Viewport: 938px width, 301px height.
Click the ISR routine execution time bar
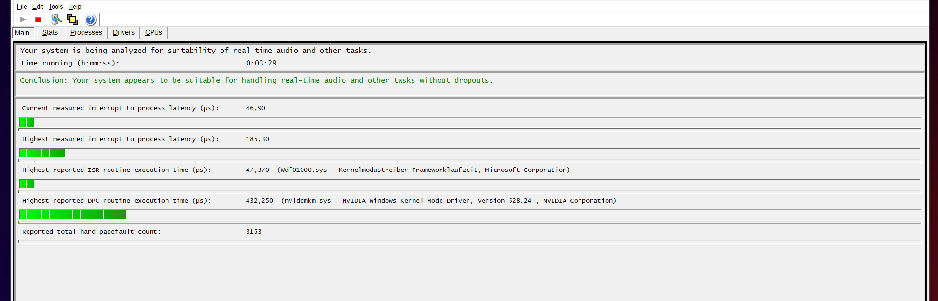[x=27, y=184]
